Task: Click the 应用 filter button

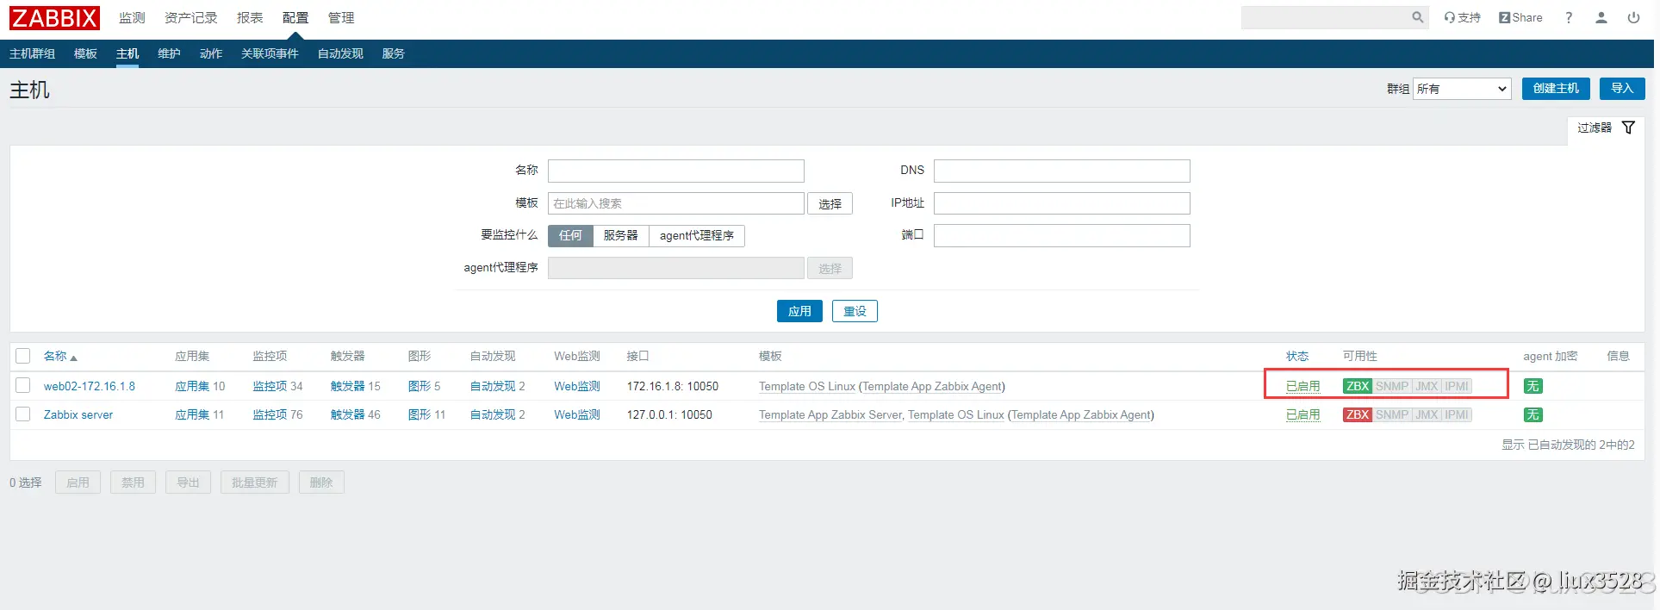Action: click(799, 311)
